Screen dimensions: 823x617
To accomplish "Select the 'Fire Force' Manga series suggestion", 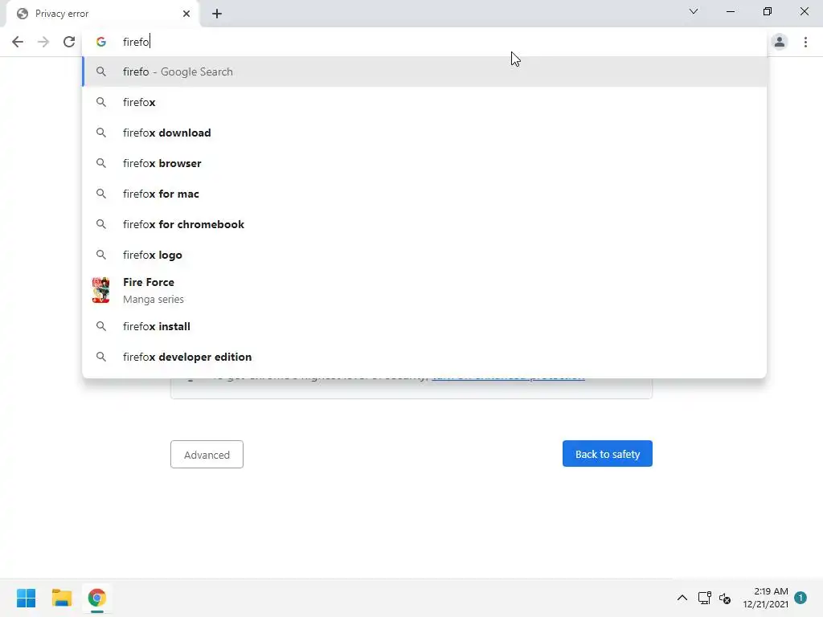I will (x=424, y=290).
